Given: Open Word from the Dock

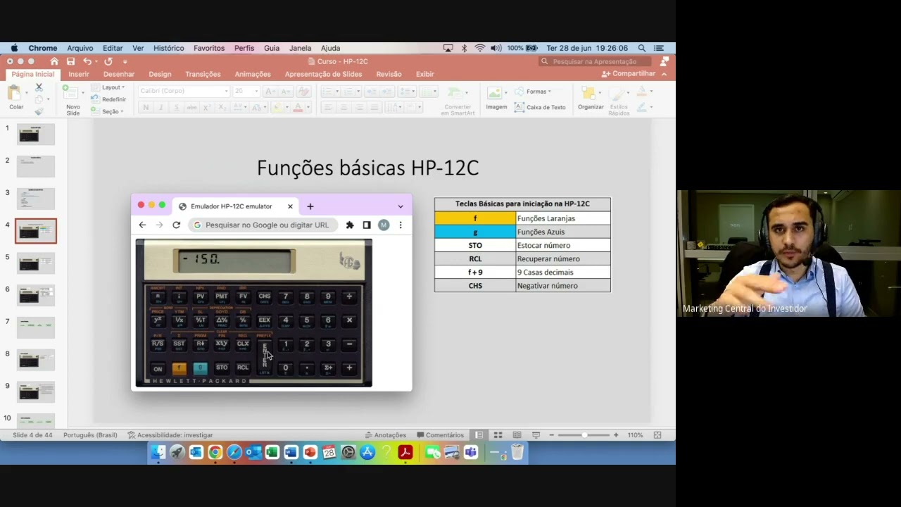Looking at the screenshot, I should [x=291, y=453].
